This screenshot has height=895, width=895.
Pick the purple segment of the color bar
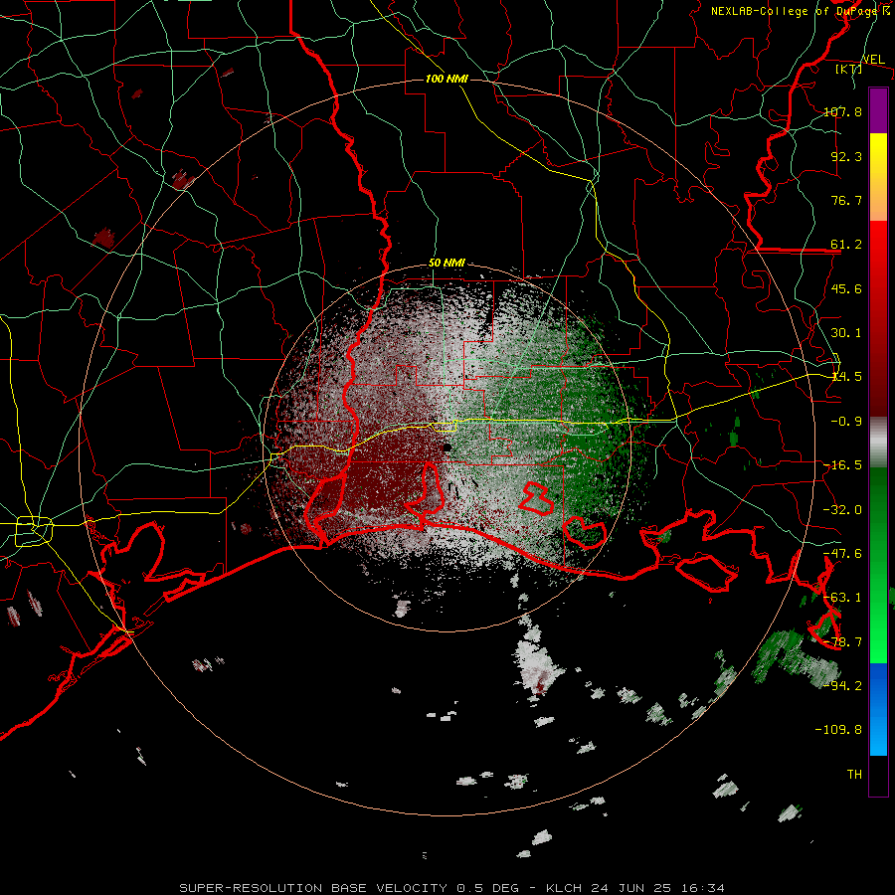[878, 110]
